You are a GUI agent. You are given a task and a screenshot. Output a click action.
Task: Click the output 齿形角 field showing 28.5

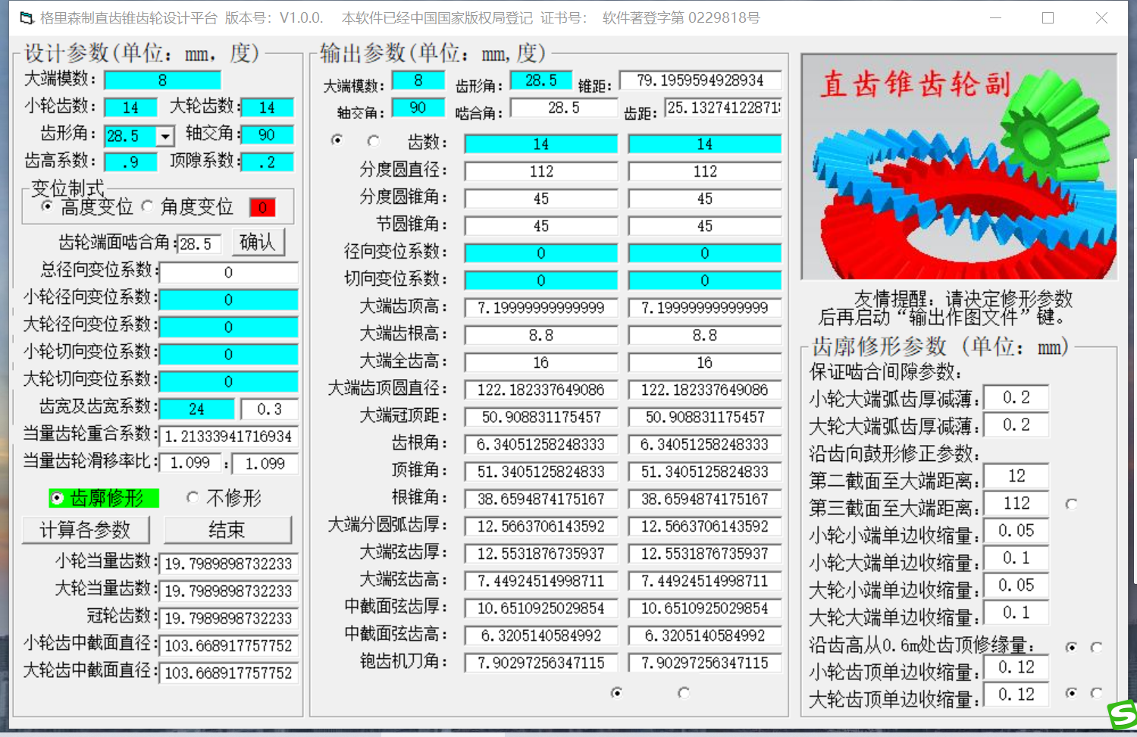coord(541,80)
